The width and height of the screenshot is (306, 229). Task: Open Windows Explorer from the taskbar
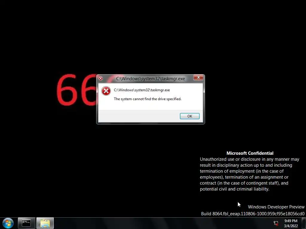tap(45, 223)
